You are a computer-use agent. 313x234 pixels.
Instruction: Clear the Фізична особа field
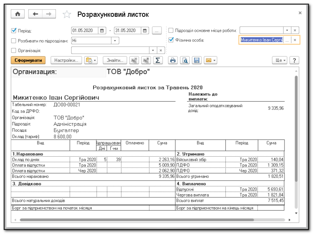[x=295, y=40]
